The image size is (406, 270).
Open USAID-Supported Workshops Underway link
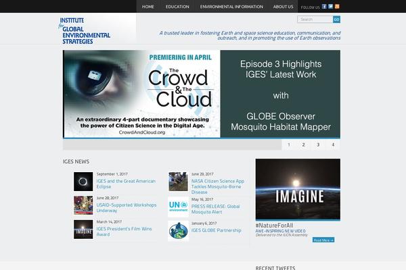[127, 207]
